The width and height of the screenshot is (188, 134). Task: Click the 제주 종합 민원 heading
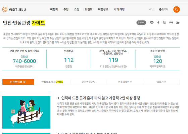pyautogui.click(x=157, y=51)
